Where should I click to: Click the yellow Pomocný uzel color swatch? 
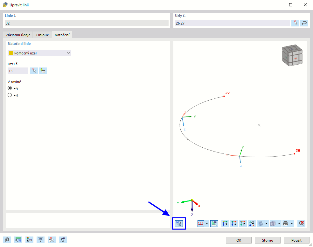click(x=11, y=53)
